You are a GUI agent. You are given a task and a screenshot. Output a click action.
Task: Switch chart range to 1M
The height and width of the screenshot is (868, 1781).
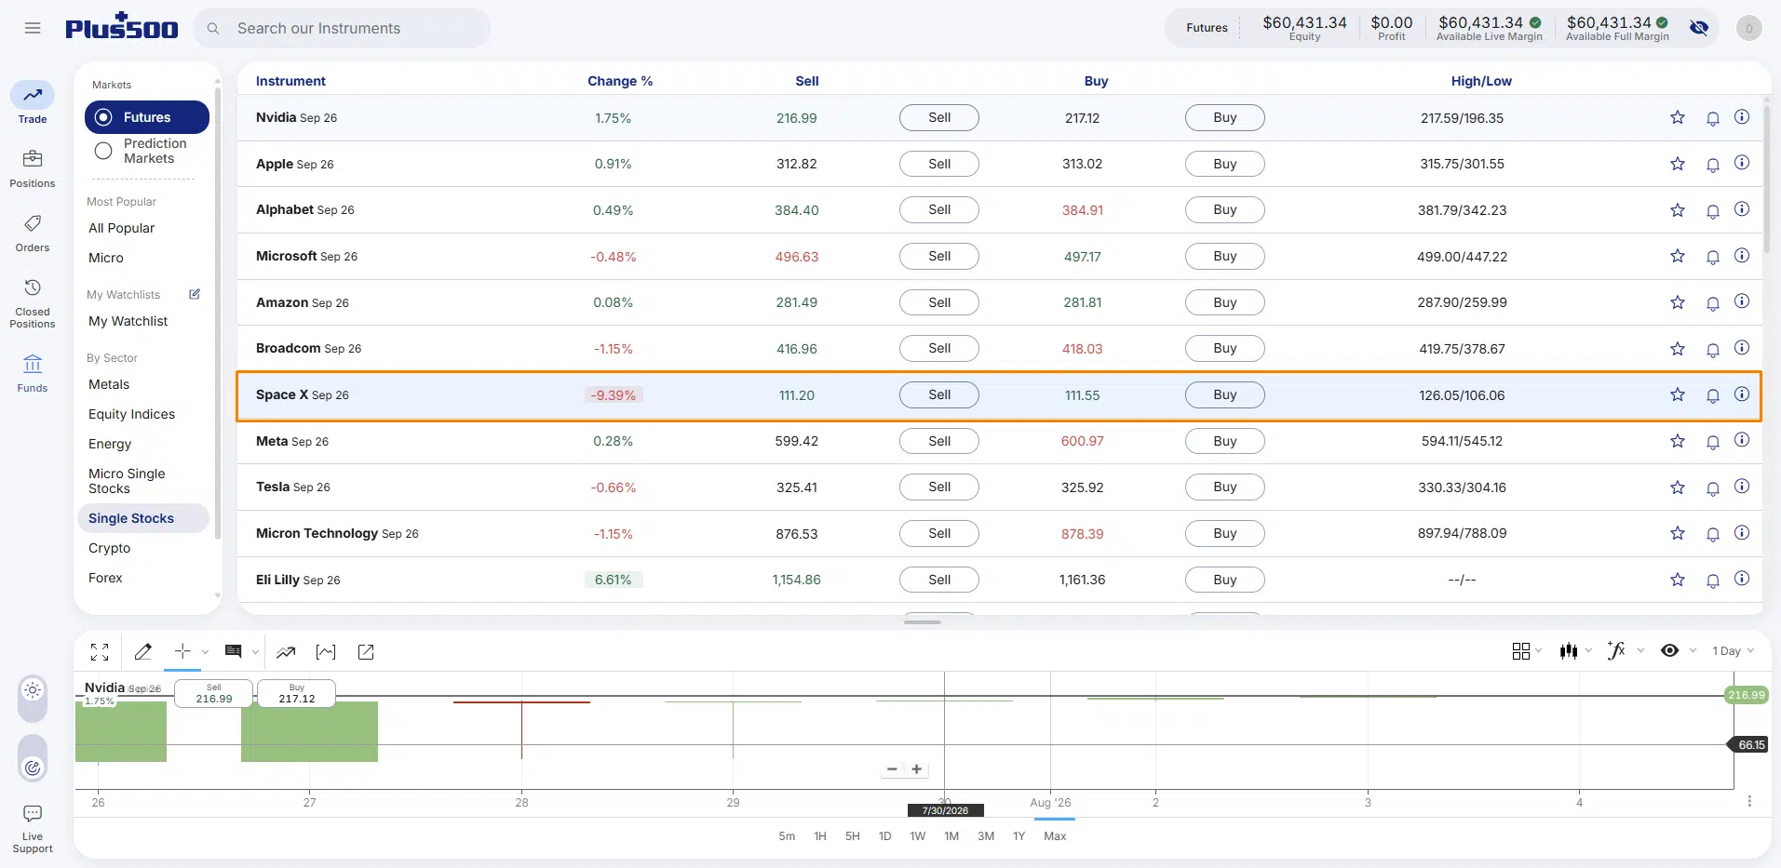951,836
